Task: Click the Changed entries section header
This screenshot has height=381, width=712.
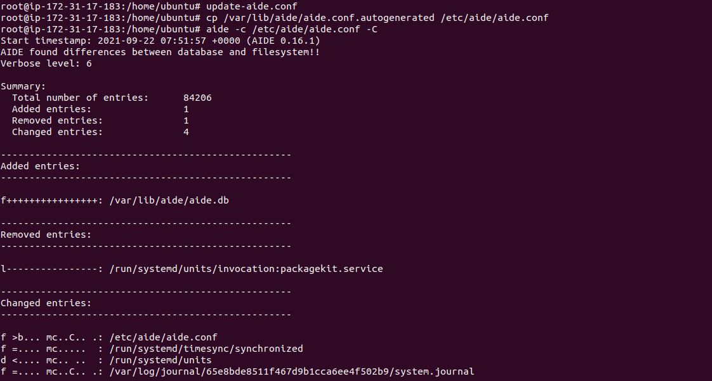Action: [46, 303]
